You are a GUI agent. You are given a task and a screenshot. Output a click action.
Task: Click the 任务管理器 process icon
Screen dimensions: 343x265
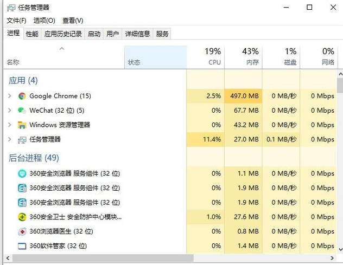[22, 139]
